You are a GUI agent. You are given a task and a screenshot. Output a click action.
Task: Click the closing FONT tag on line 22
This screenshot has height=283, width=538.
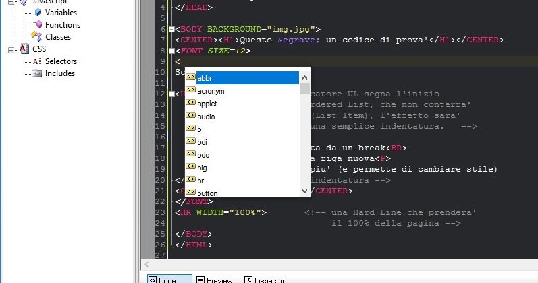194,201
